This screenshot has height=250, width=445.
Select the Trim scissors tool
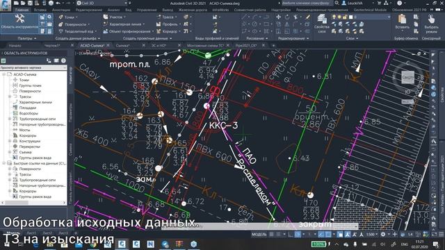coord(296,17)
